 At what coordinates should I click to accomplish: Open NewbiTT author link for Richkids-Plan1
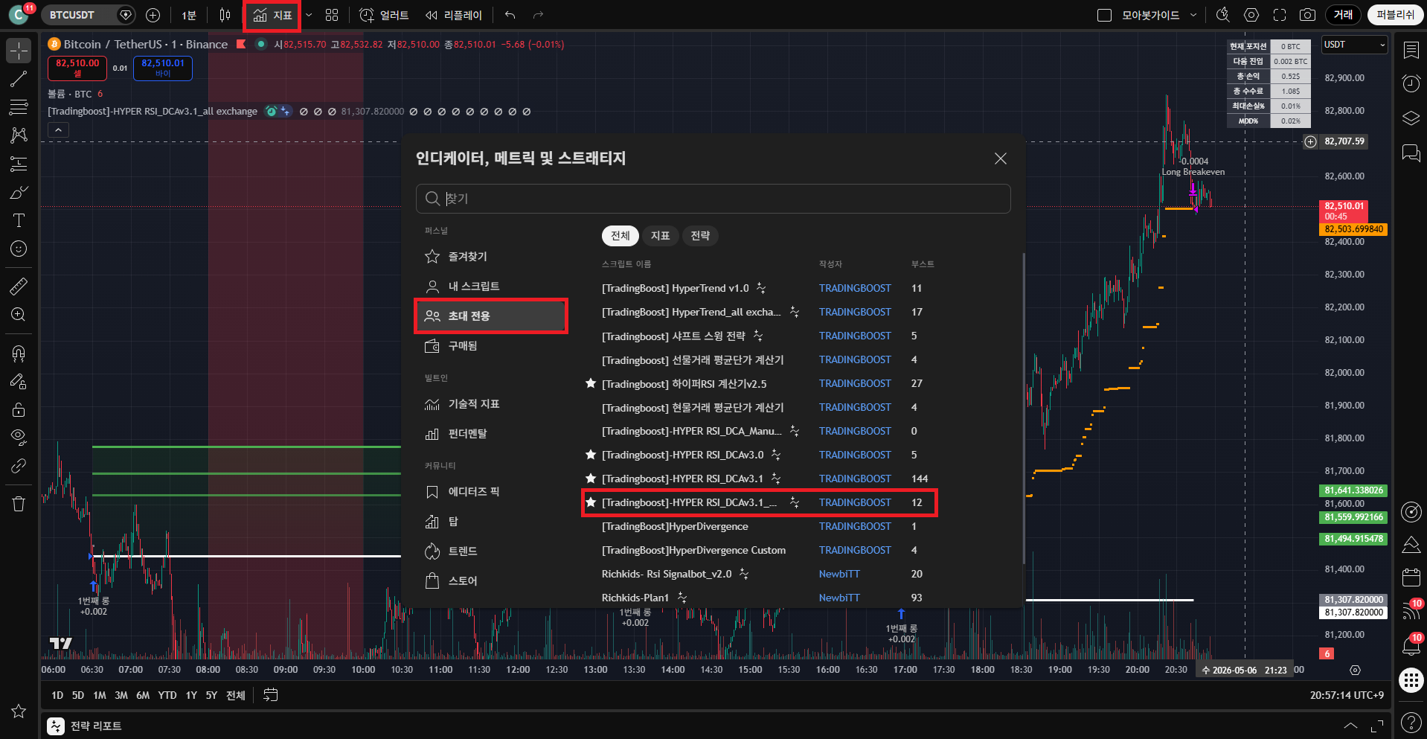pyautogui.click(x=839, y=598)
